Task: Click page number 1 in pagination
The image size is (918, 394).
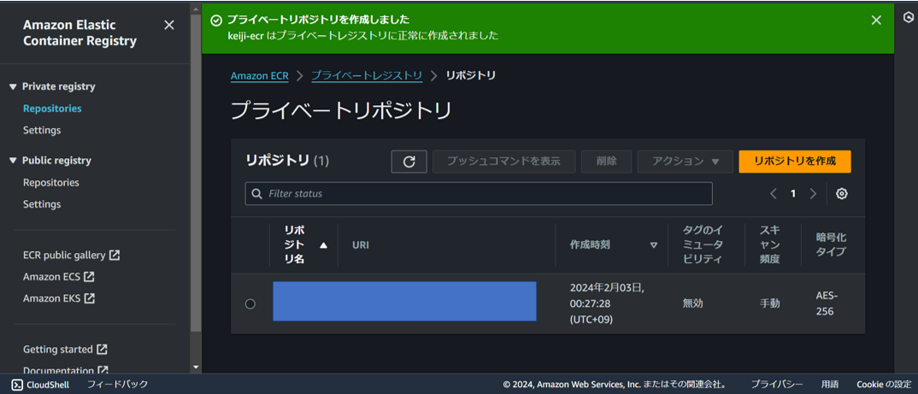Action: (x=792, y=194)
